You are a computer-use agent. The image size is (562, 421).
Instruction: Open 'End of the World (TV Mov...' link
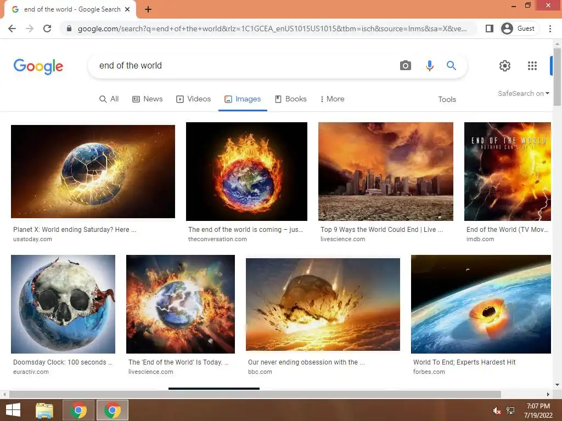pyautogui.click(x=507, y=230)
